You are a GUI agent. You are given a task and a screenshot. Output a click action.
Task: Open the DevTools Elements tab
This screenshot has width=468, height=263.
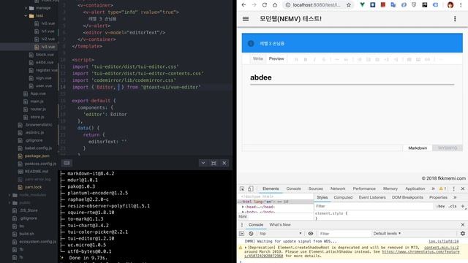(x=271, y=188)
